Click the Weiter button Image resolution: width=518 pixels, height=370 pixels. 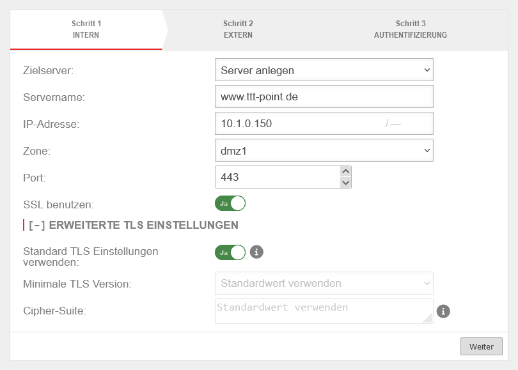(481, 346)
